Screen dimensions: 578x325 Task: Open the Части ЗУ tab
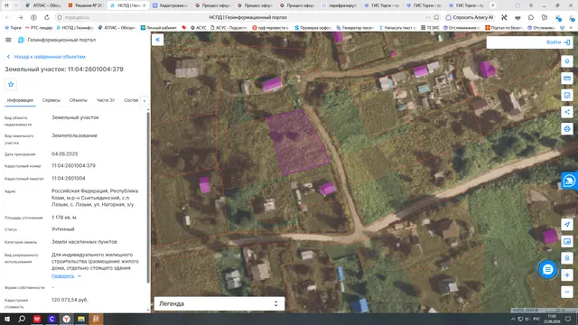tap(106, 100)
